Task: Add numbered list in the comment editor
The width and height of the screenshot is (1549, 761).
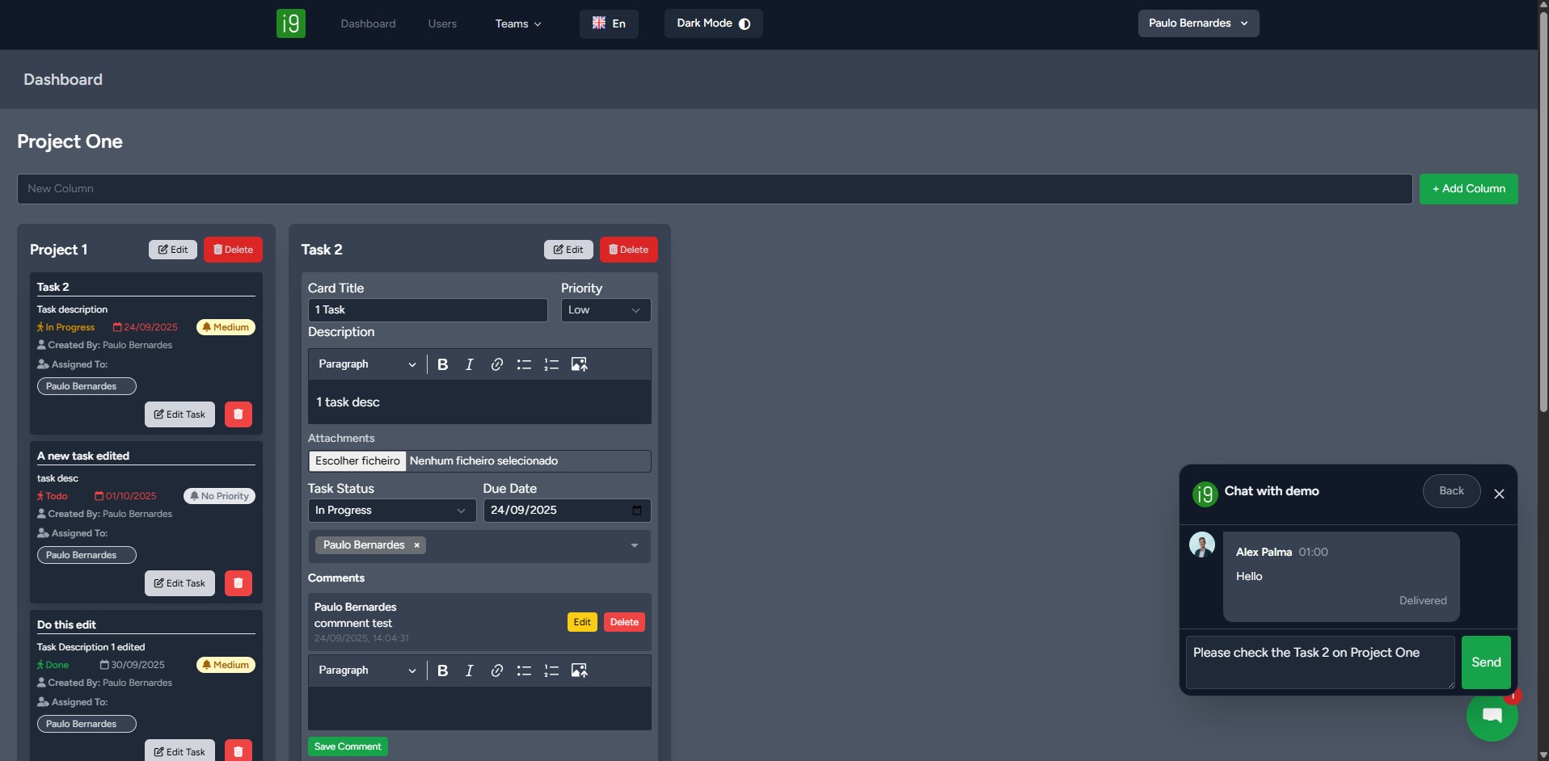Action: (x=551, y=671)
